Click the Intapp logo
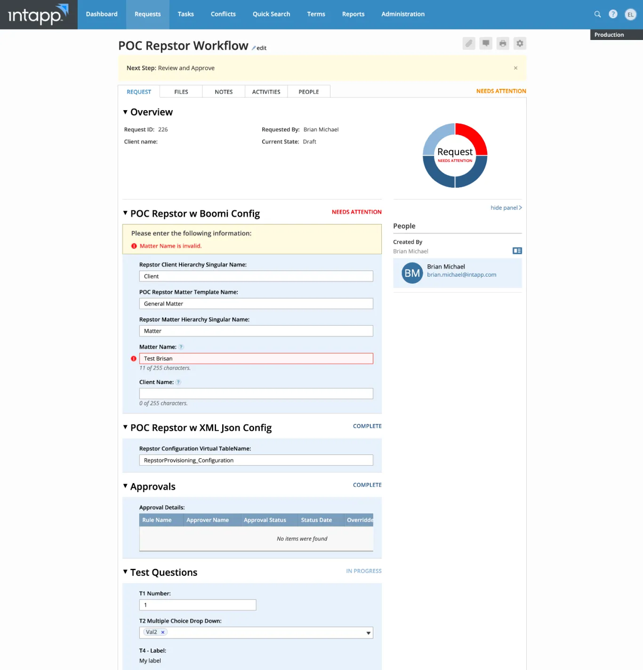 point(39,15)
